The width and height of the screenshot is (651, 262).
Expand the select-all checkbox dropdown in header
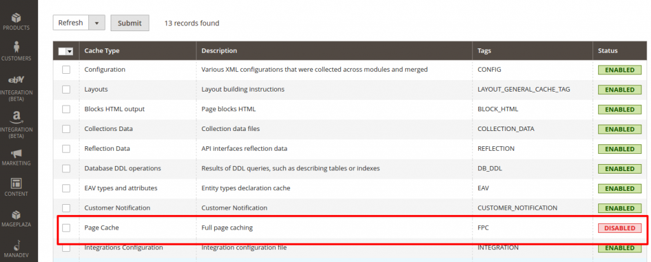pos(69,52)
